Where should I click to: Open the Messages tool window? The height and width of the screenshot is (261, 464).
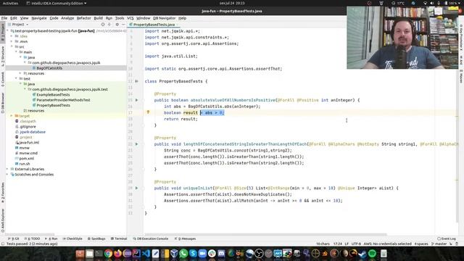[x=186, y=239]
